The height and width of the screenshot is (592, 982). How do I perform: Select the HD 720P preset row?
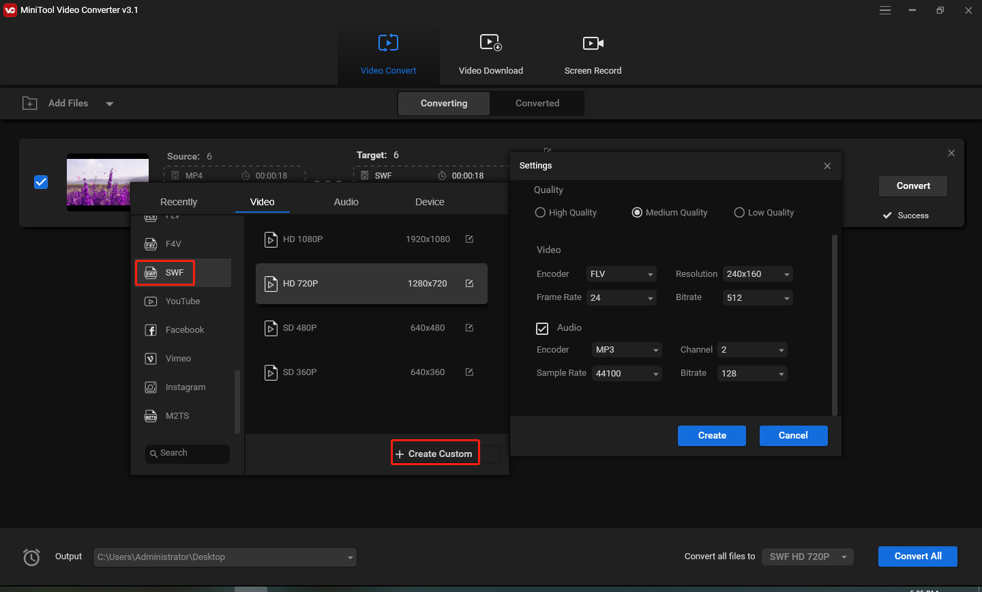pos(372,284)
